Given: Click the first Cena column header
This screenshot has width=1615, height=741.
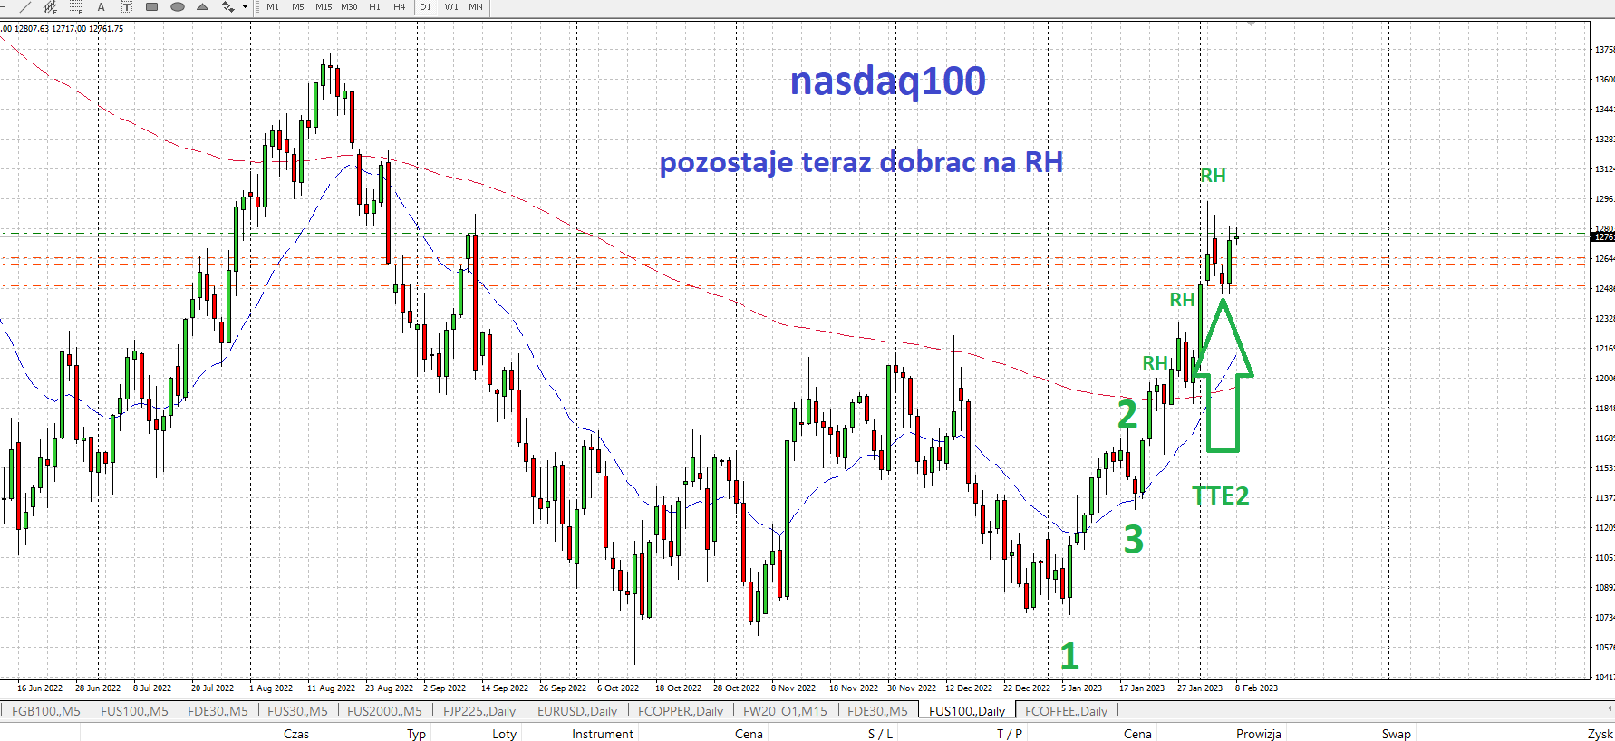Looking at the screenshot, I should coord(749,734).
